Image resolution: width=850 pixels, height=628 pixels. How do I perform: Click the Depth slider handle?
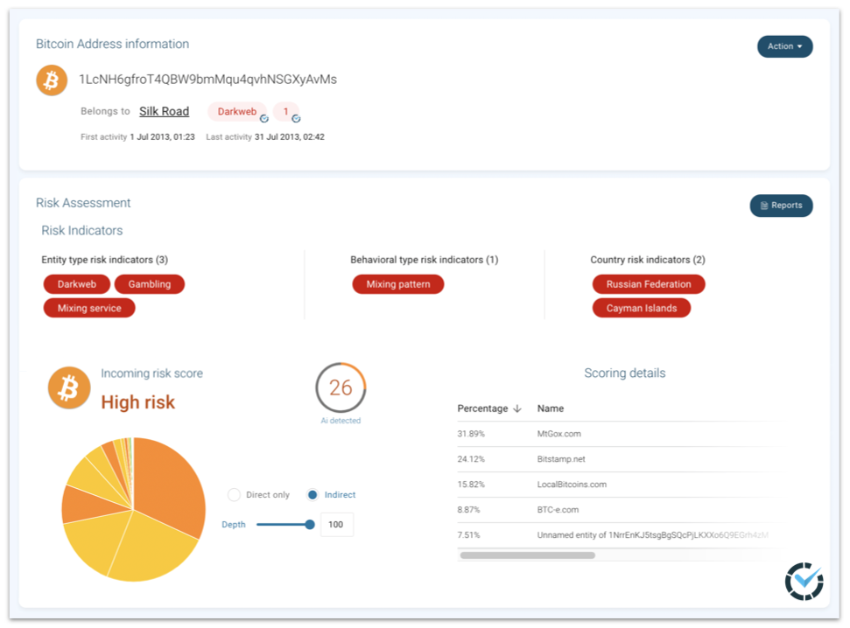point(310,525)
